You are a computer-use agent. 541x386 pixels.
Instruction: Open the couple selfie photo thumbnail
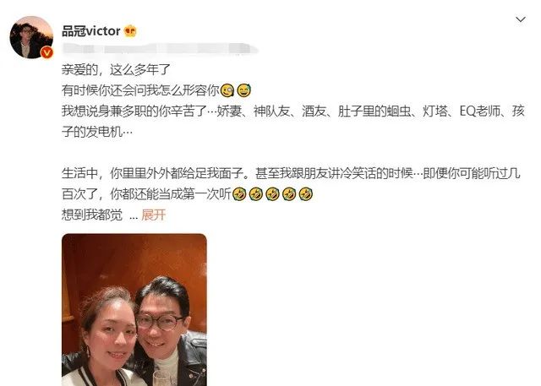[x=134, y=309]
